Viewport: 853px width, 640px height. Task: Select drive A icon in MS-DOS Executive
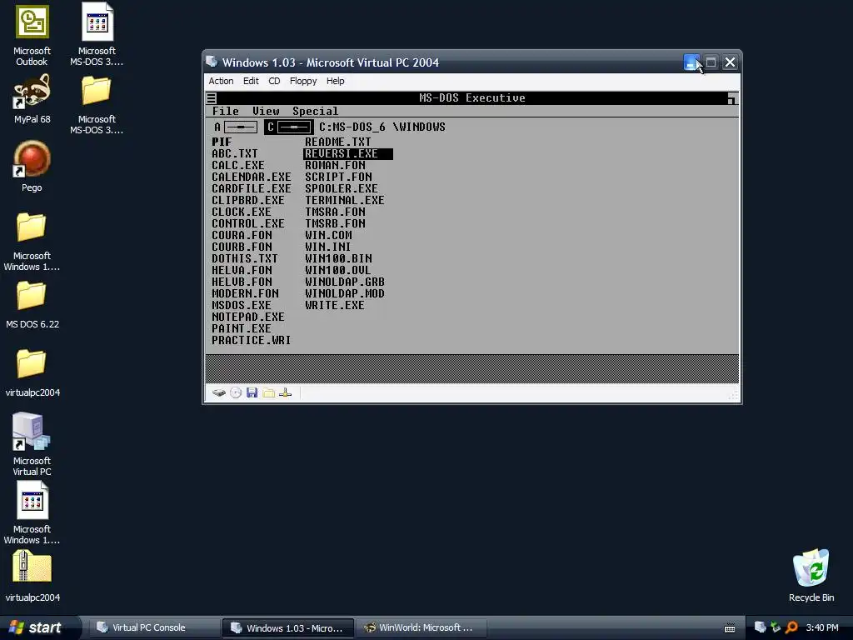click(236, 127)
